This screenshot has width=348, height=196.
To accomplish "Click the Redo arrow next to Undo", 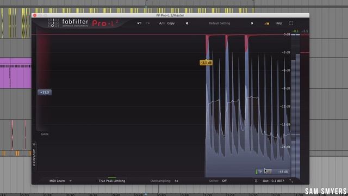I will 148,23.
